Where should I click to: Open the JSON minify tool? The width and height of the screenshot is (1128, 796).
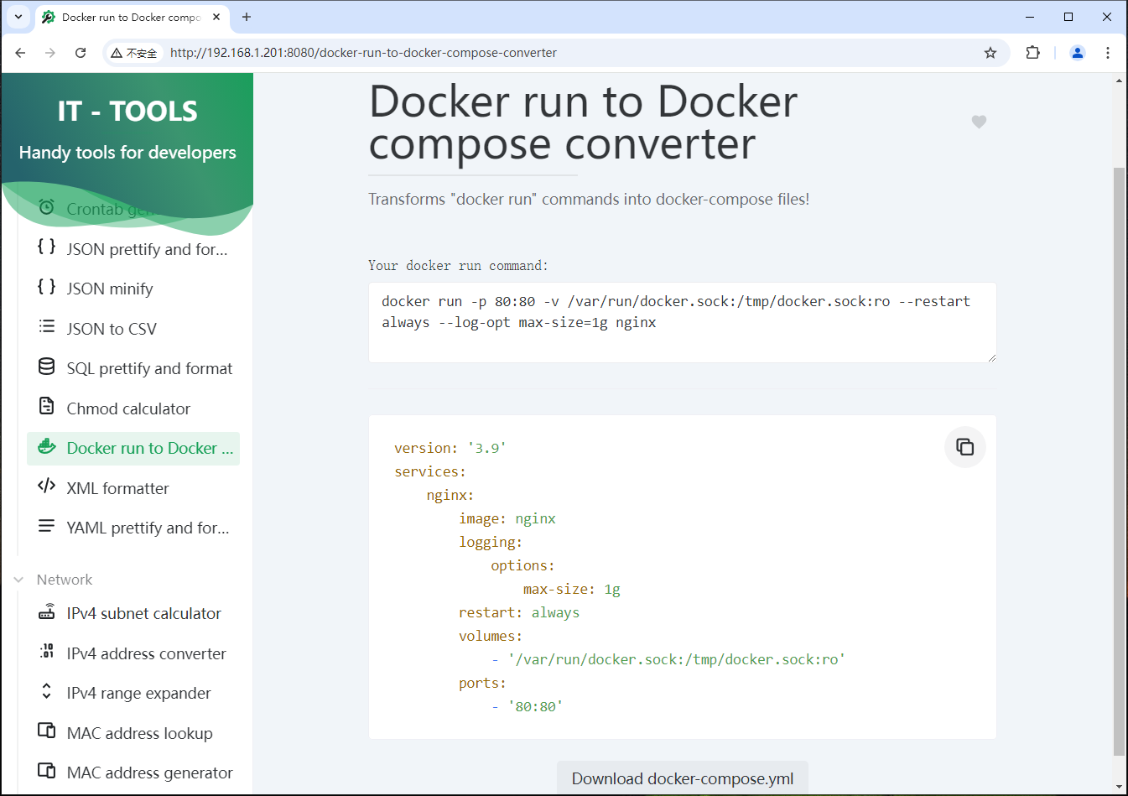pyautogui.click(x=110, y=289)
